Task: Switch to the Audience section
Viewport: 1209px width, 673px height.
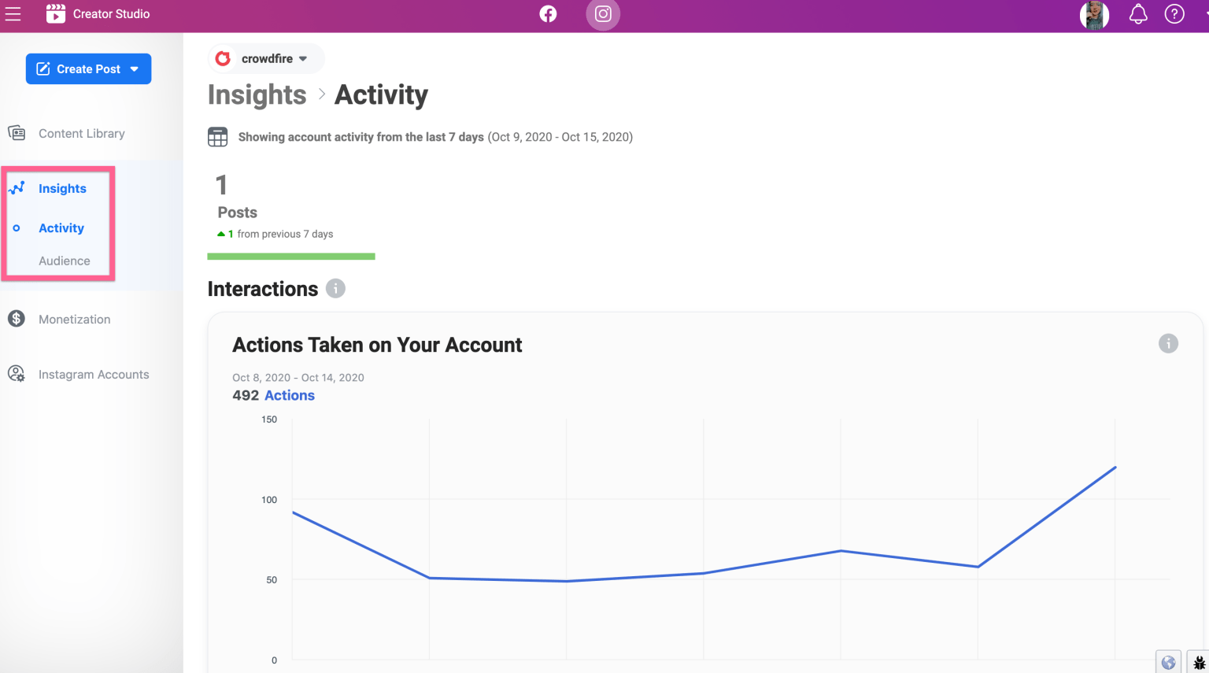Action: coord(65,261)
